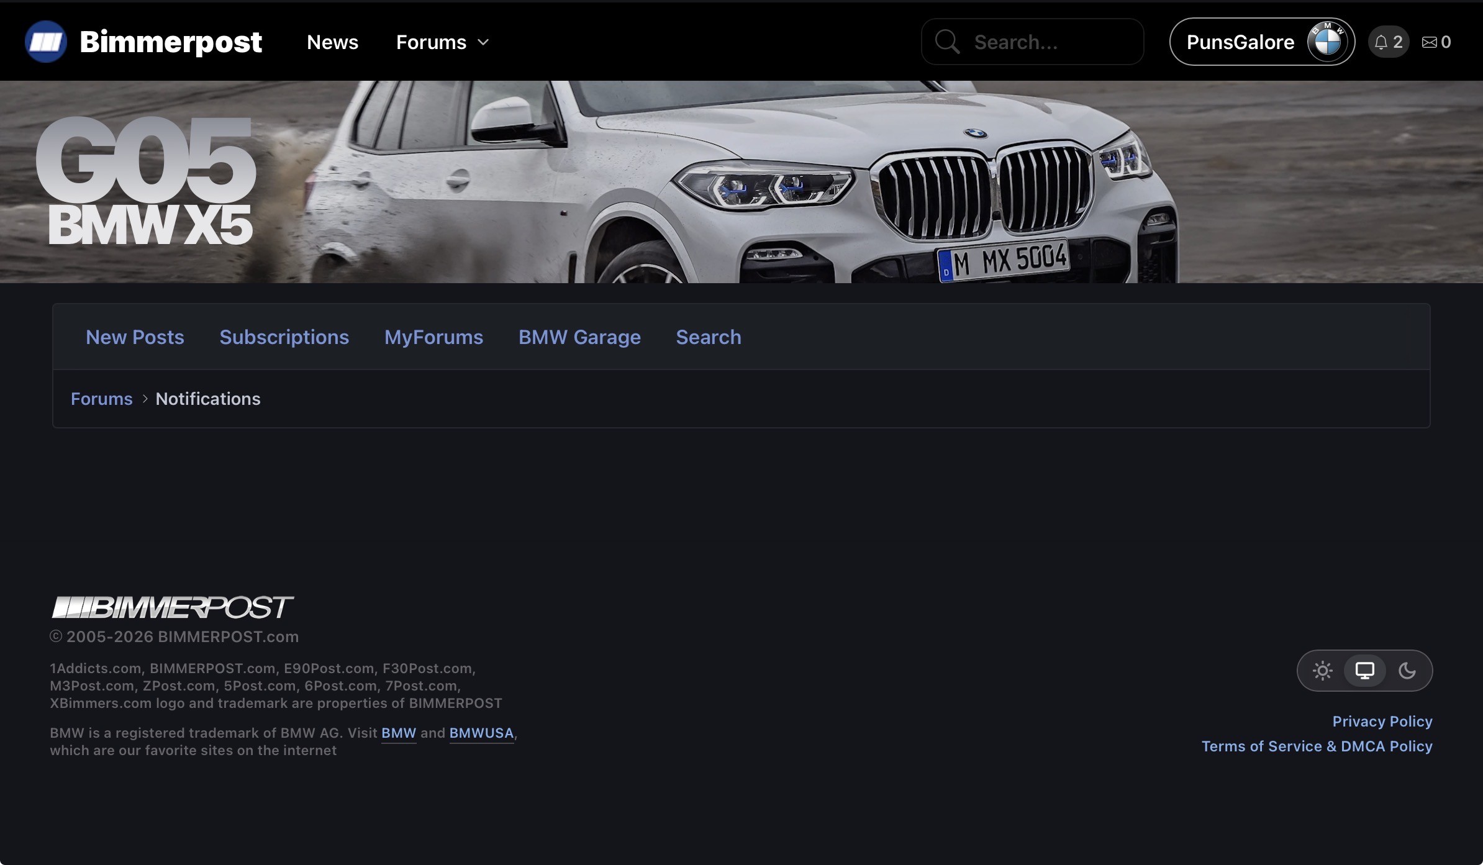Image resolution: width=1483 pixels, height=865 pixels.
Task: Click the BMW roundel avatar icon
Action: coord(1328,42)
